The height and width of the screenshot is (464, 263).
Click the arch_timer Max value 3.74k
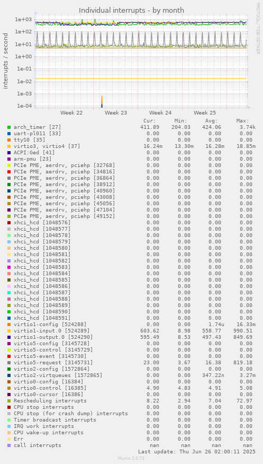coord(246,127)
